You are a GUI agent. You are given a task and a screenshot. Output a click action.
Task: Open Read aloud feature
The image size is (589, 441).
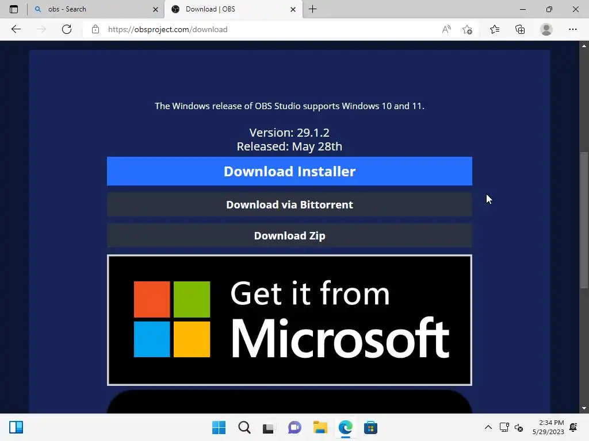click(x=446, y=29)
